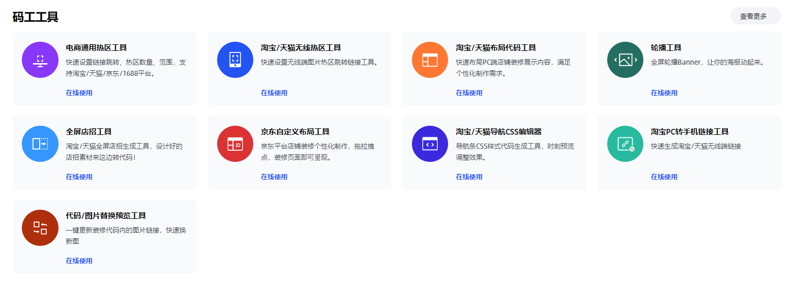Click the purple 电商通用热区工具 icon
The image size is (801, 282).
tap(40, 60)
